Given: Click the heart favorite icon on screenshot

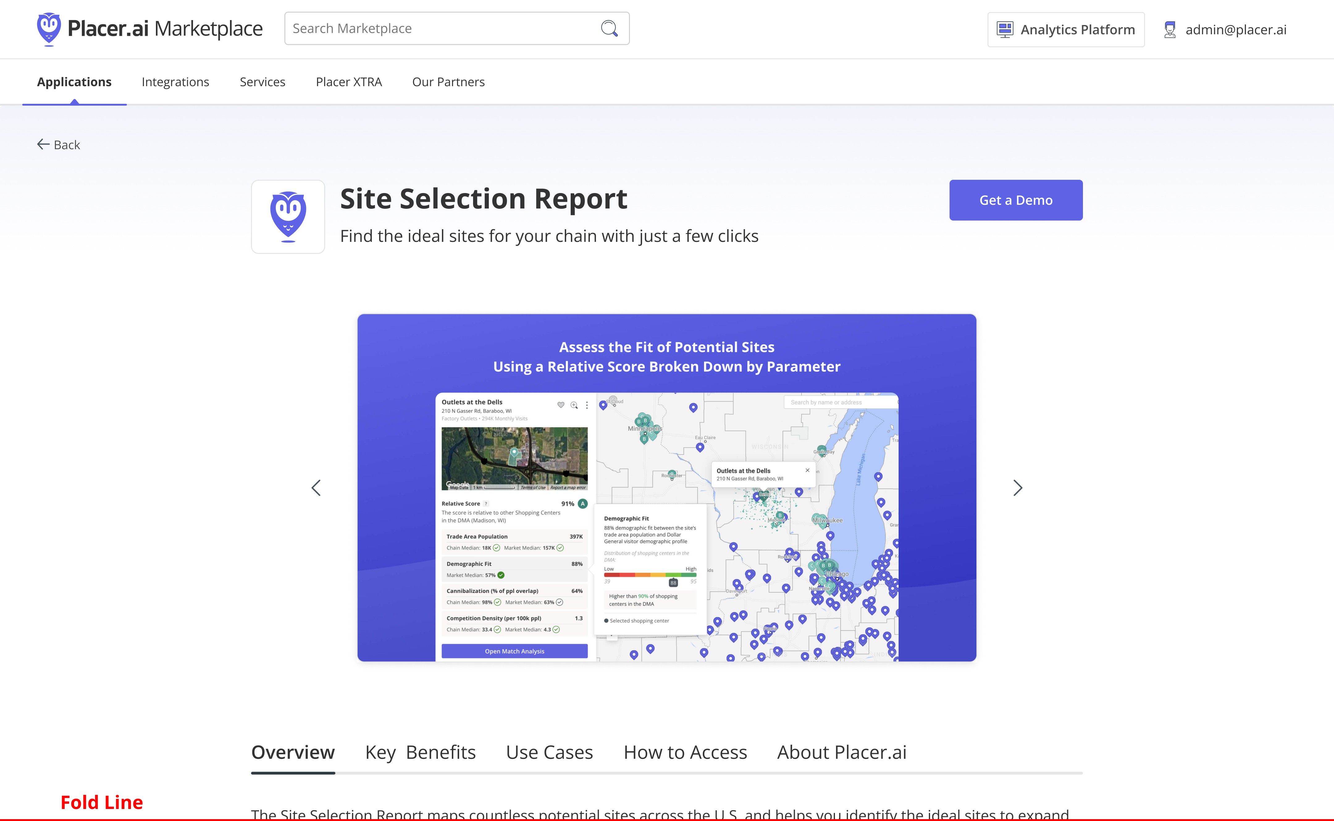Looking at the screenshot, I should tap(561, 405).
